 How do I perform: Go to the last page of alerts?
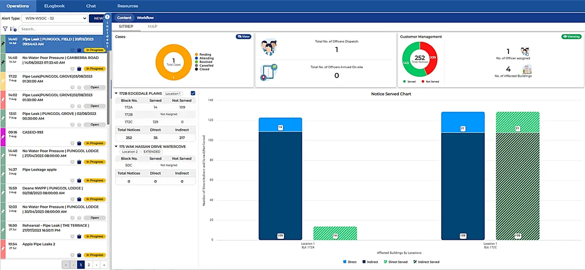click(x=104, y=265)
